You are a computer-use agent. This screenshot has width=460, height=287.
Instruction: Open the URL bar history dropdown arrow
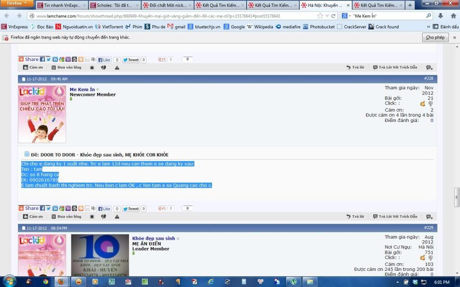pyautogui.click(x=327, y=16)
